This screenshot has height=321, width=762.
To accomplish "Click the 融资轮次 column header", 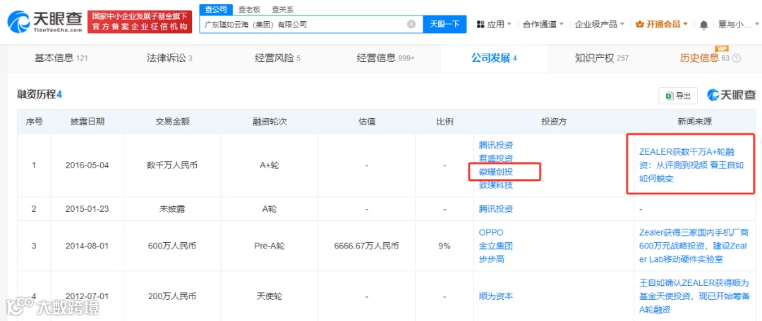I will (x=270, y=122).
